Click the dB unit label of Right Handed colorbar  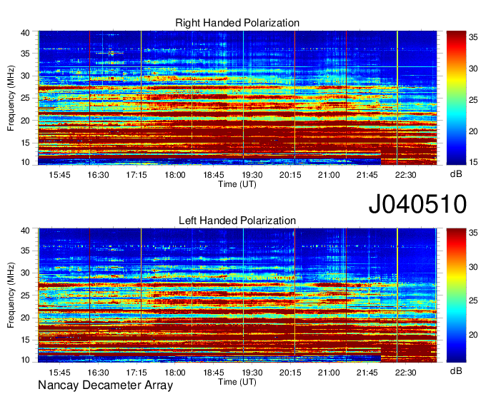(x=456, y=174)
